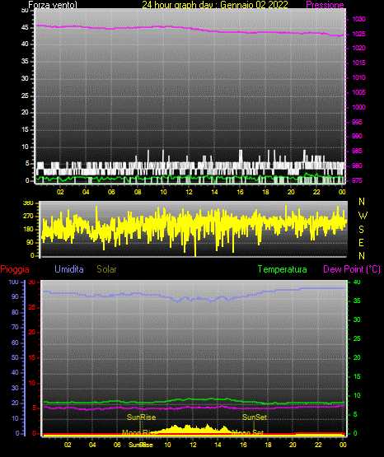Image resolution: width=384 pixels, height=457 pixels.
Task: Click 180 on the wind direction axis
Action: [x=28, y=230]
